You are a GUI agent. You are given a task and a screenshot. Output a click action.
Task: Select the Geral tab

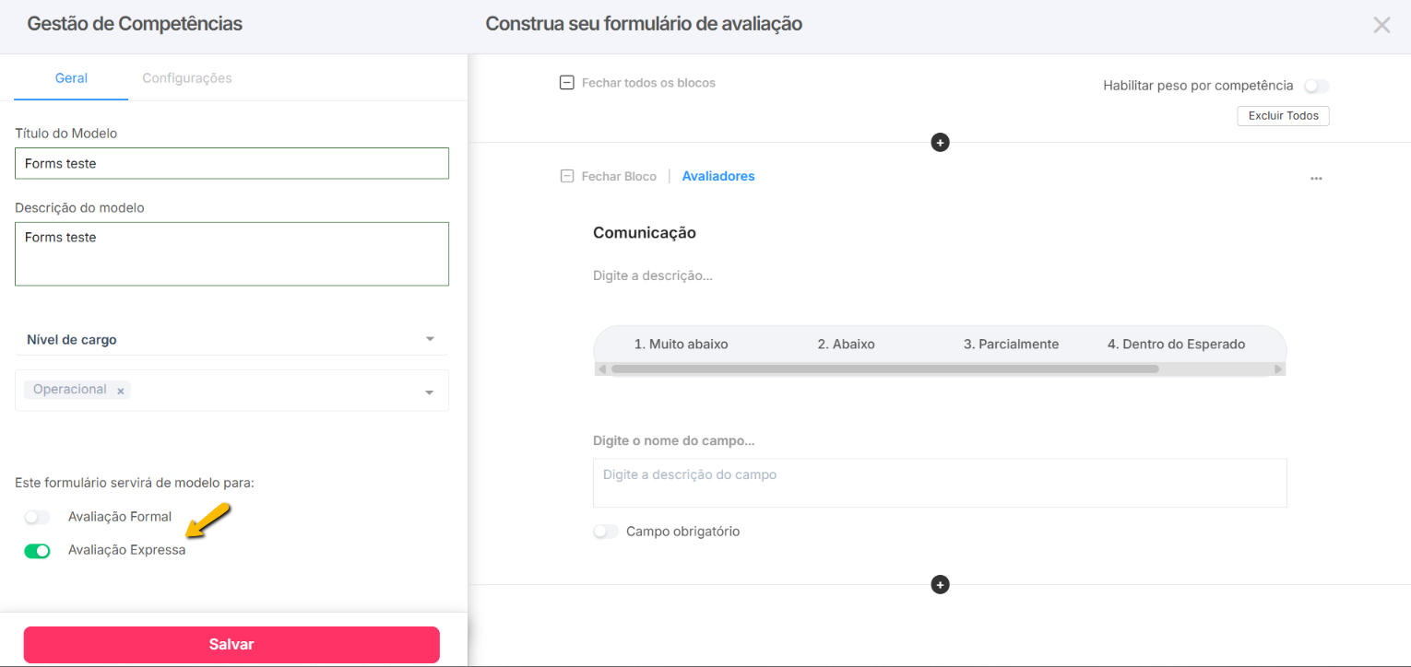[x=71, y=78]
